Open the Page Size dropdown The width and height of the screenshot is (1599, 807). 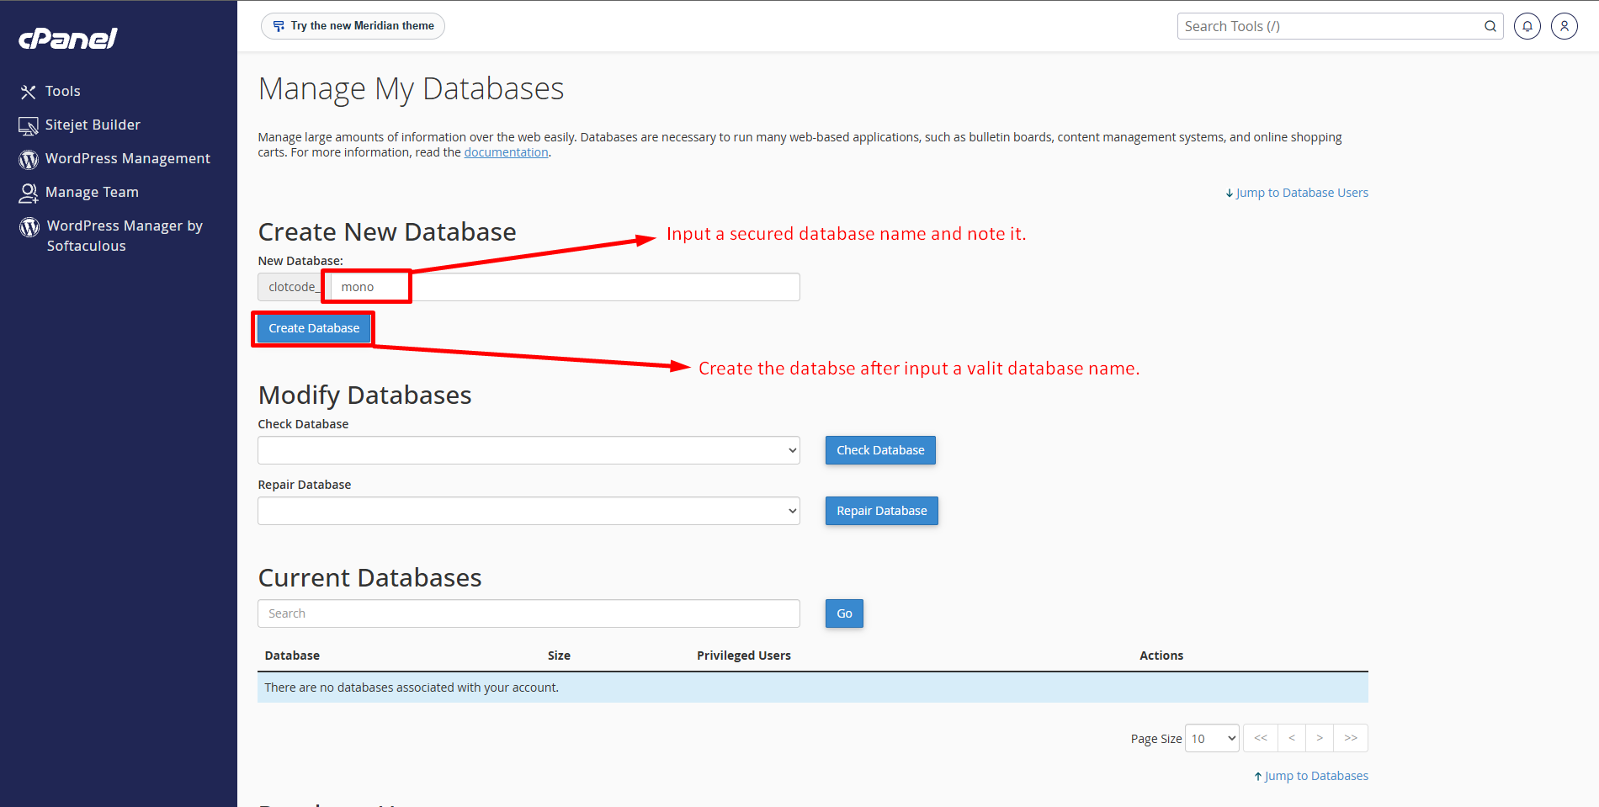[x=1212, y=738]
